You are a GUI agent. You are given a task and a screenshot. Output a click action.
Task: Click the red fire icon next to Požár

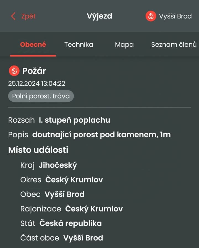[x=14, y=71]
